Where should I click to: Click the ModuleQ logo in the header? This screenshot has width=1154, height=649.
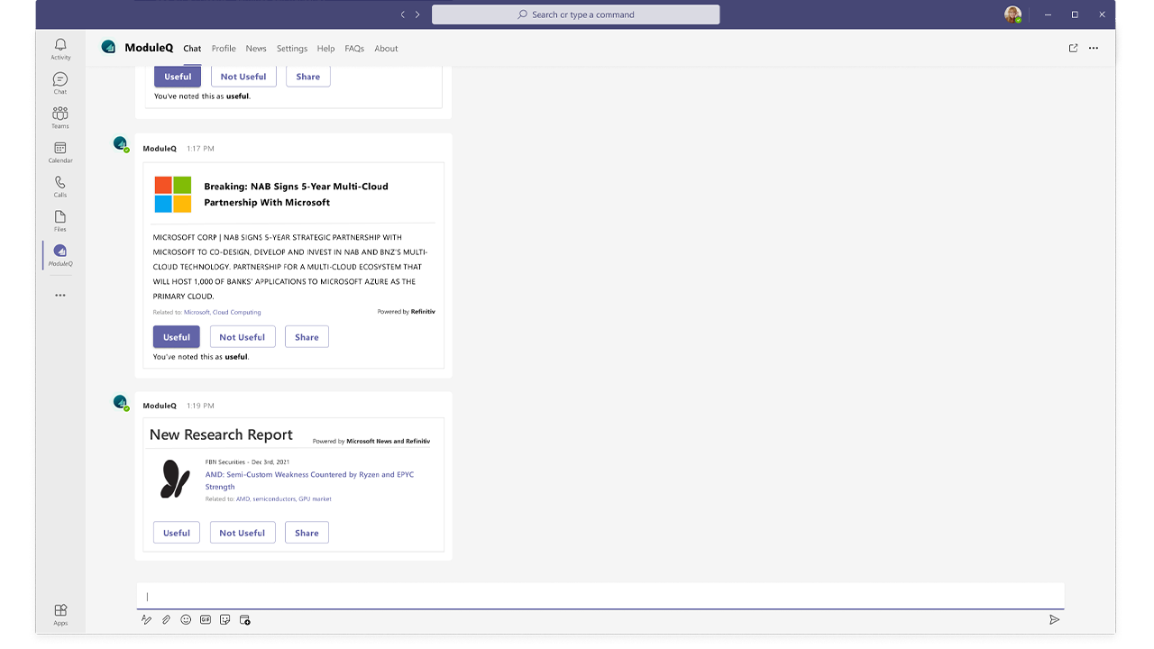coord(109,47)
